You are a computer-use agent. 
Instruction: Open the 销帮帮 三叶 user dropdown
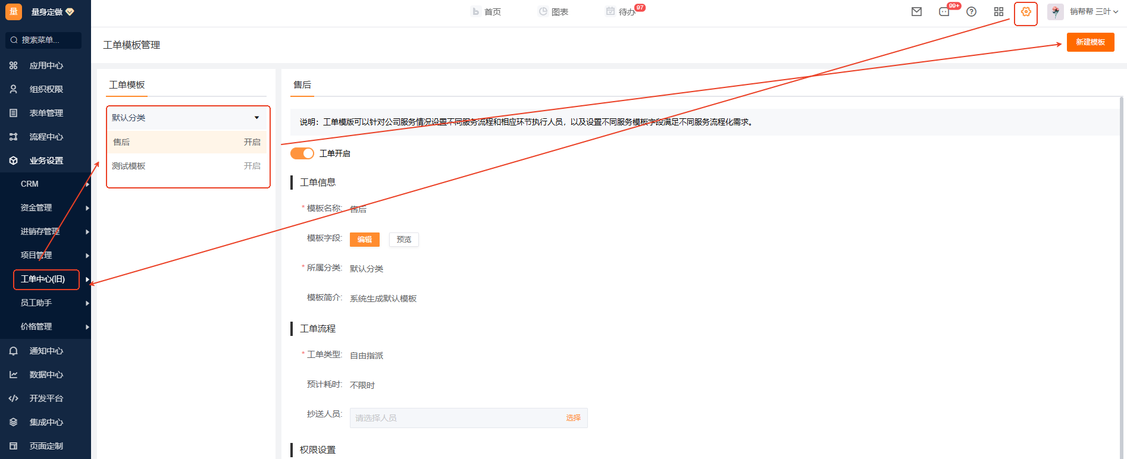pyautogui.click(x=1094, y=12)
